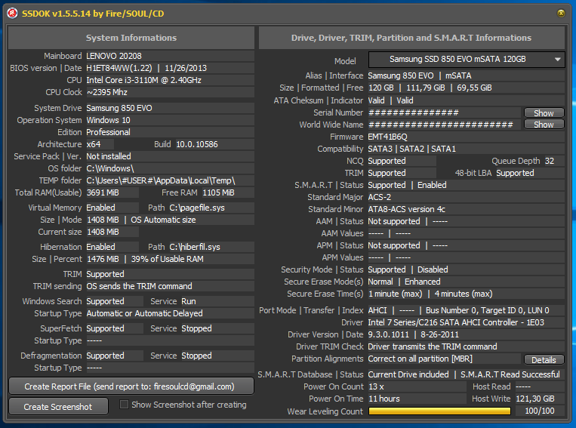Select Host Write 121,30 GiB value

535,399
